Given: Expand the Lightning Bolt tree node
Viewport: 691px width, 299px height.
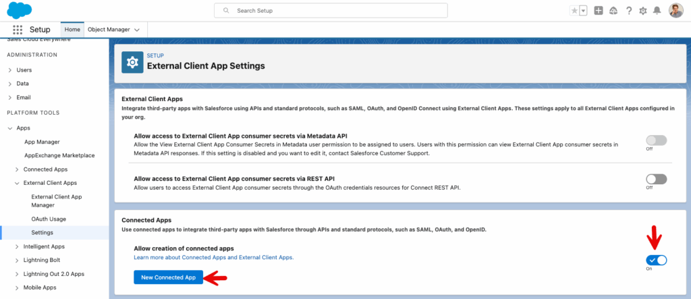Looking at the screenshot, I should click(18, 260).
